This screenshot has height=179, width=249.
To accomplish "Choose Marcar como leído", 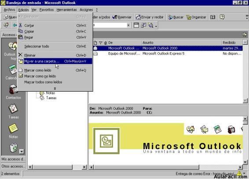I will point(55,70).
